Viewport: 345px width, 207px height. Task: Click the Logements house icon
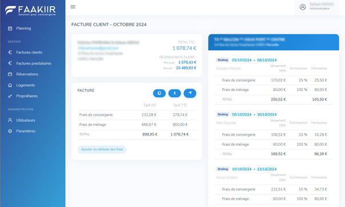click(10, 85)
